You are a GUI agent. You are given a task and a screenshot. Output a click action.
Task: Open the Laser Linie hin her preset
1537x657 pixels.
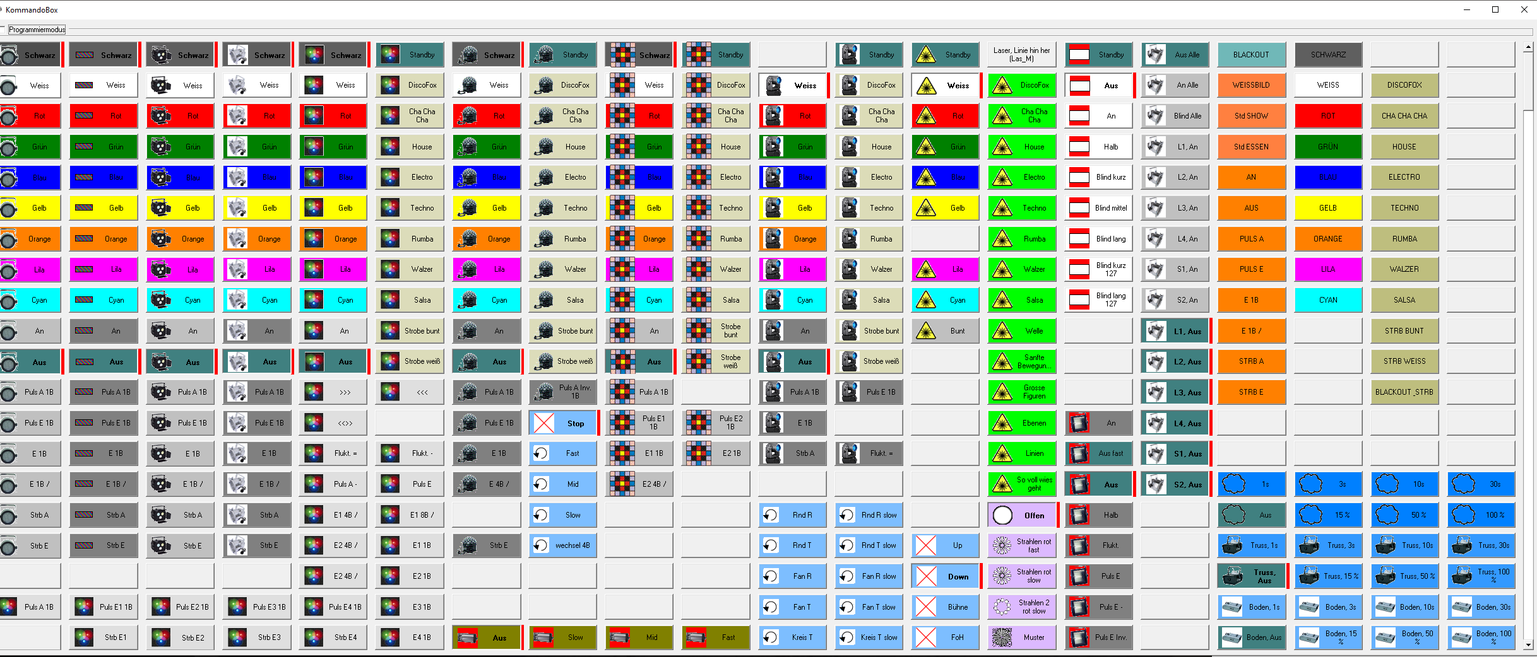1021,54
